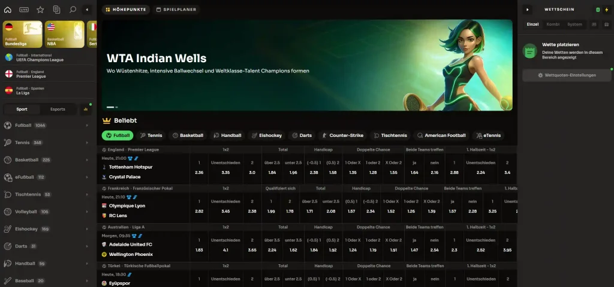Open the LIVE betting icon

24,10
